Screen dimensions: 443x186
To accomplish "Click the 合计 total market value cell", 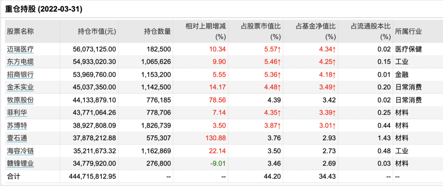I will click(x=93, y=177).
